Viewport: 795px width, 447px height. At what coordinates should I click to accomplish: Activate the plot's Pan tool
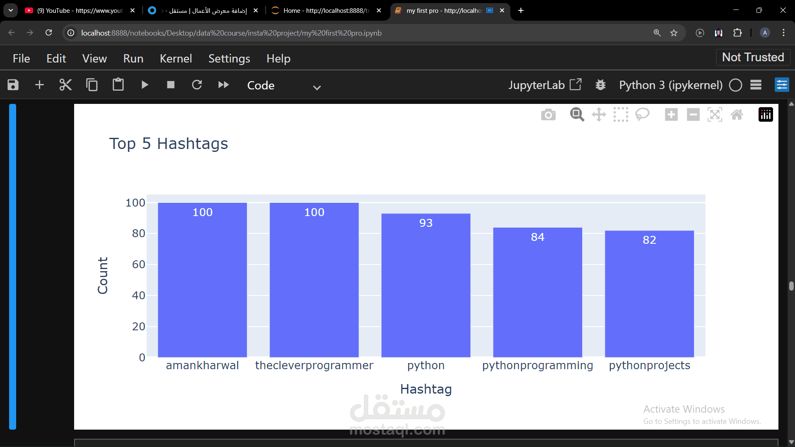click(x=599, y=115)
